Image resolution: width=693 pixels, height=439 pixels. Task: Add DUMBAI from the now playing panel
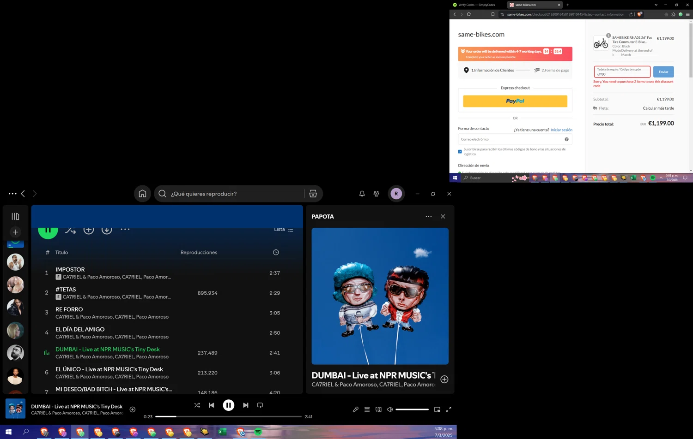[x=444, y=379]
